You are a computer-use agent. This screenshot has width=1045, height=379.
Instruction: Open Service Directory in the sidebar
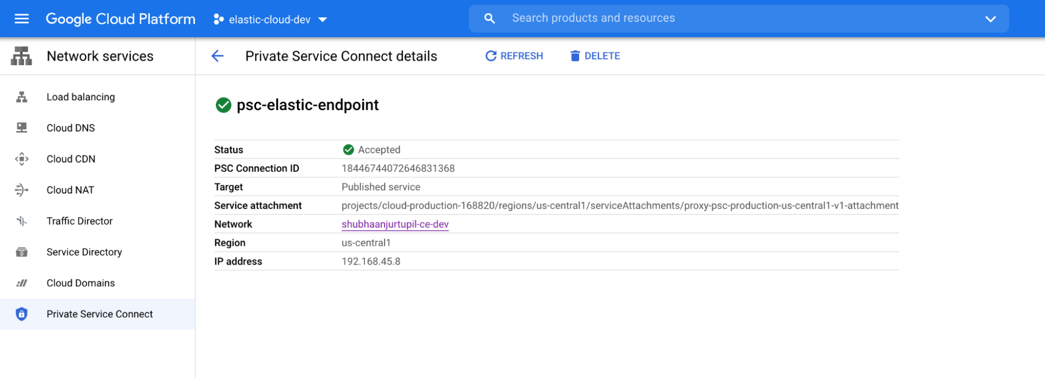(97, 252)
